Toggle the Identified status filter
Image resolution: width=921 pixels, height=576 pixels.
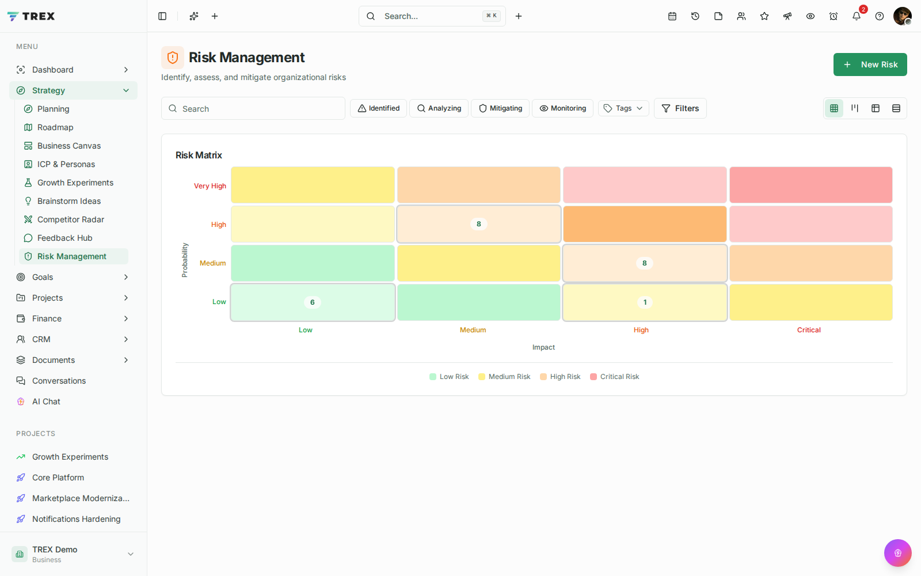coord(379,108)
